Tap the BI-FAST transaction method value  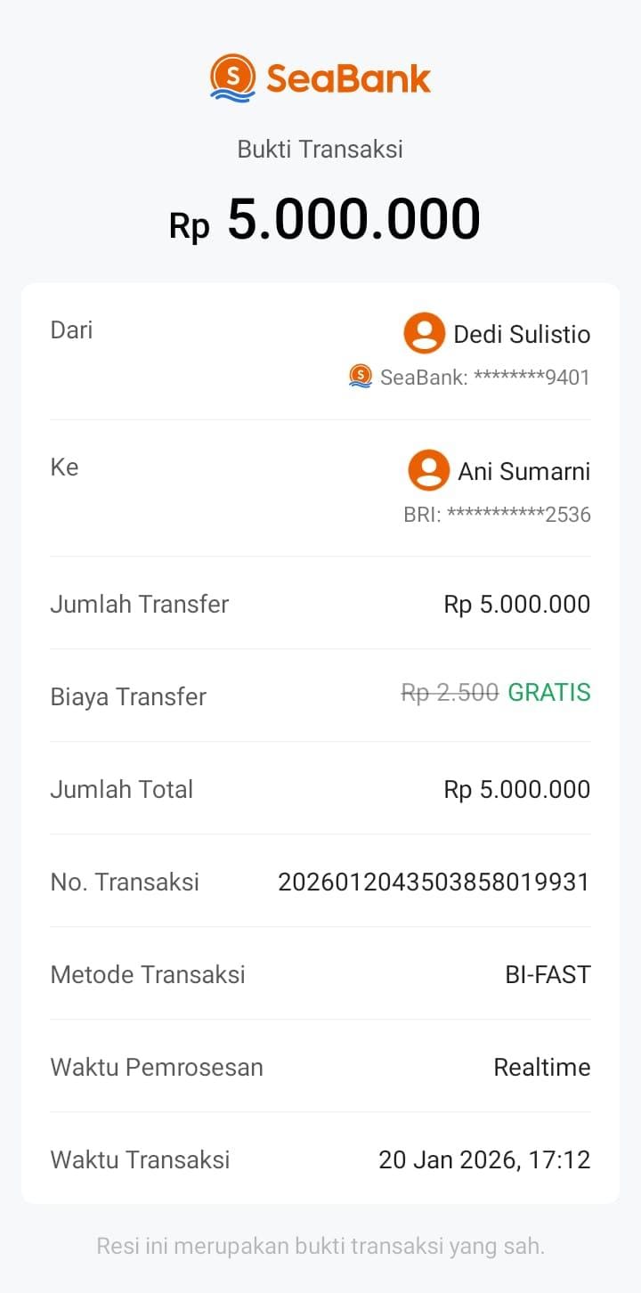coord(548,974)
